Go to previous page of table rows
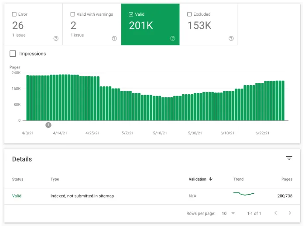Image resolution: width=305 pixels, height=226 pixels. point(275,213)
